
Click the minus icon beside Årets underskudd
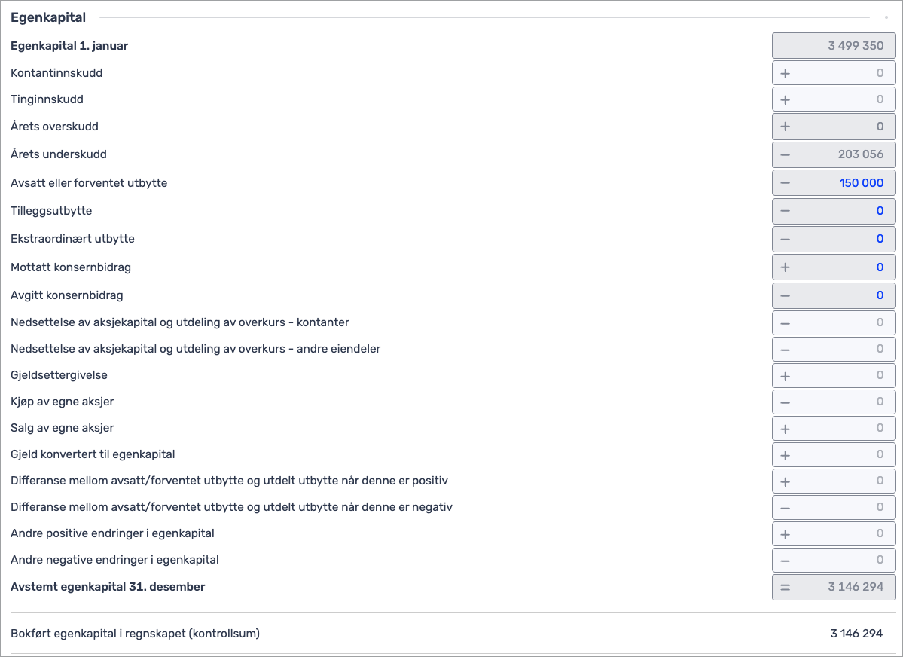click(786, 154)
